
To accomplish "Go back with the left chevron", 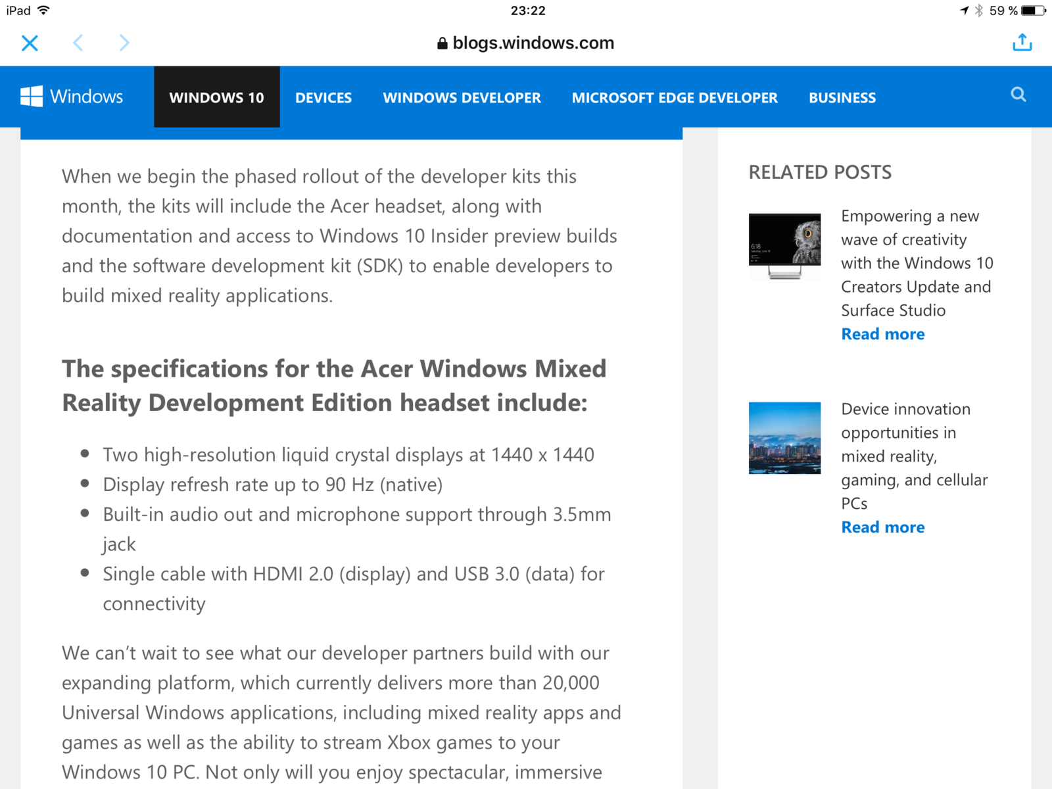I will pos(78,43).
